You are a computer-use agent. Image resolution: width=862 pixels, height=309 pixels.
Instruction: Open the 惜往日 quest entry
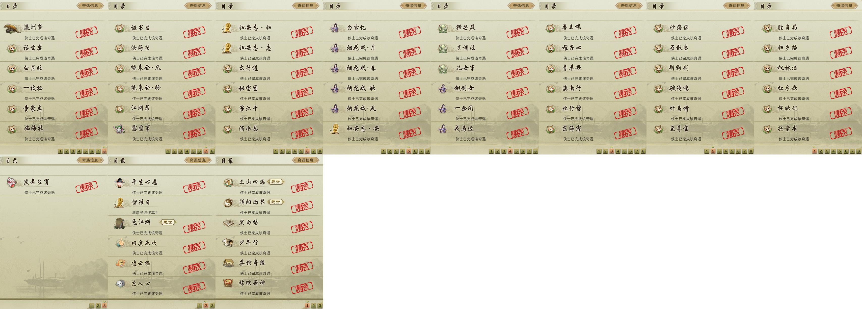[x=161, y=206]
